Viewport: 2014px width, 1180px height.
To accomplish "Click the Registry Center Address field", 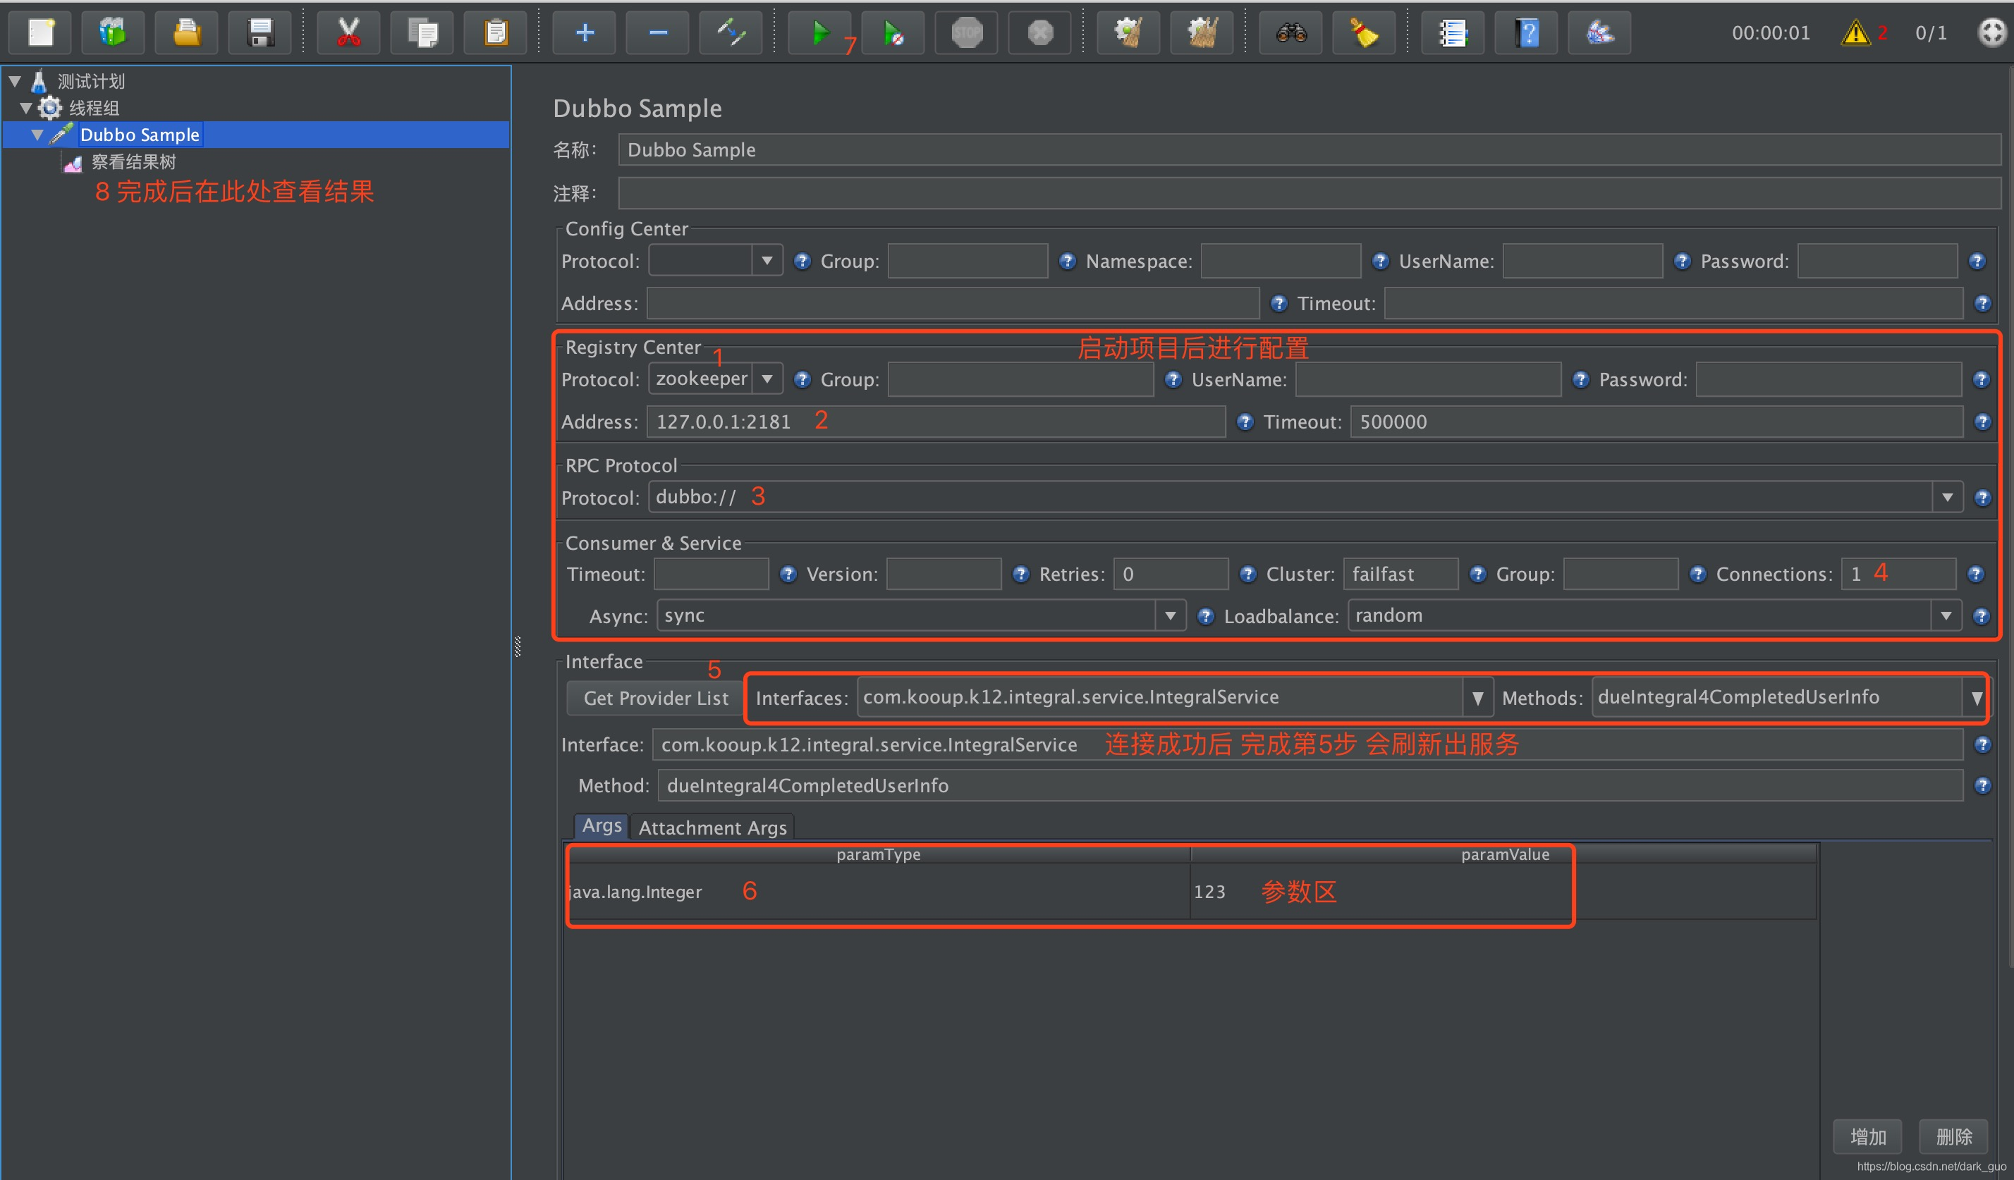I will pyautogui.click(x=936, y=421).
